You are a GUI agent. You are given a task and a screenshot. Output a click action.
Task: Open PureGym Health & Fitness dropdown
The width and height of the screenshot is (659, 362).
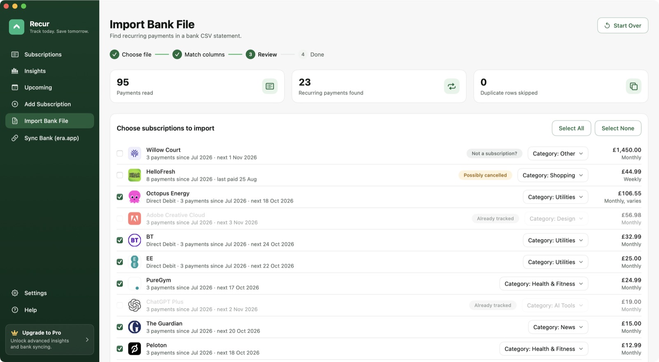point(544,284)
